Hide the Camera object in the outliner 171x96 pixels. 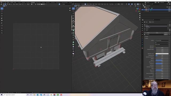(169, 8)
